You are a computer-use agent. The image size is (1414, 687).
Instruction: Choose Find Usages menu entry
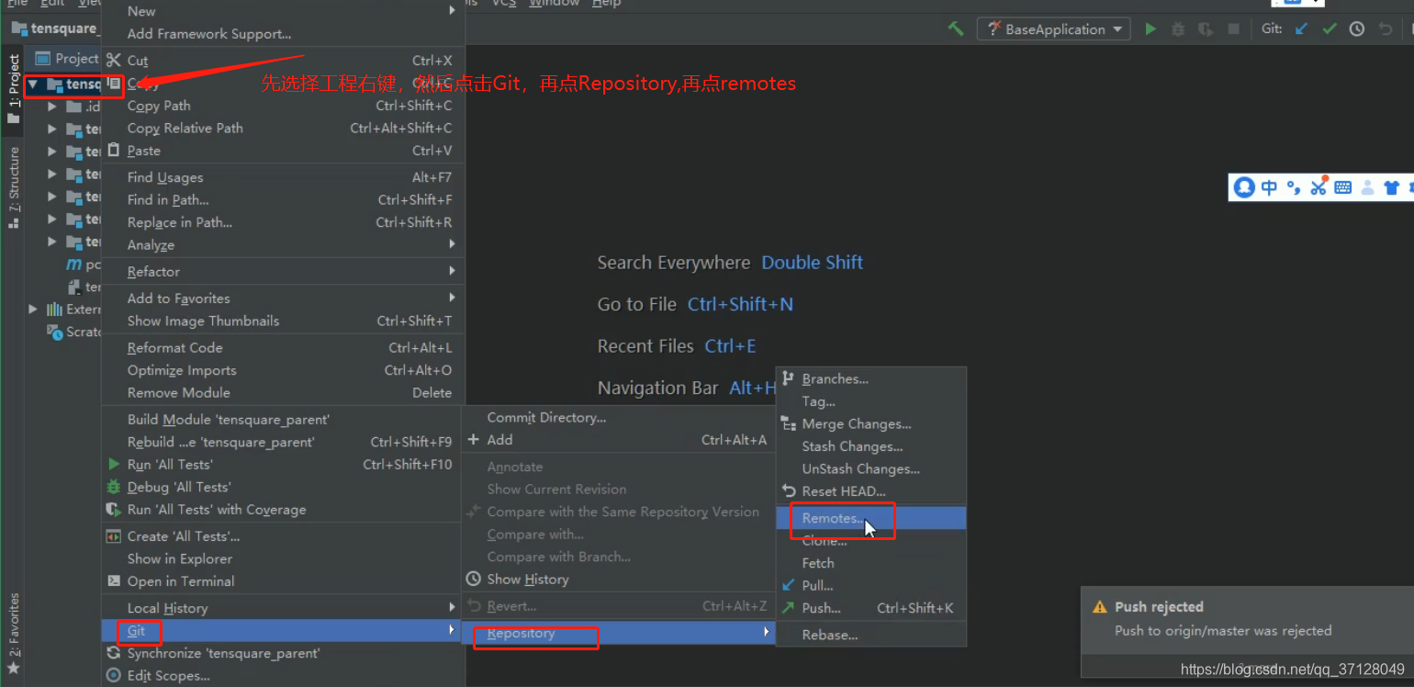283,177
